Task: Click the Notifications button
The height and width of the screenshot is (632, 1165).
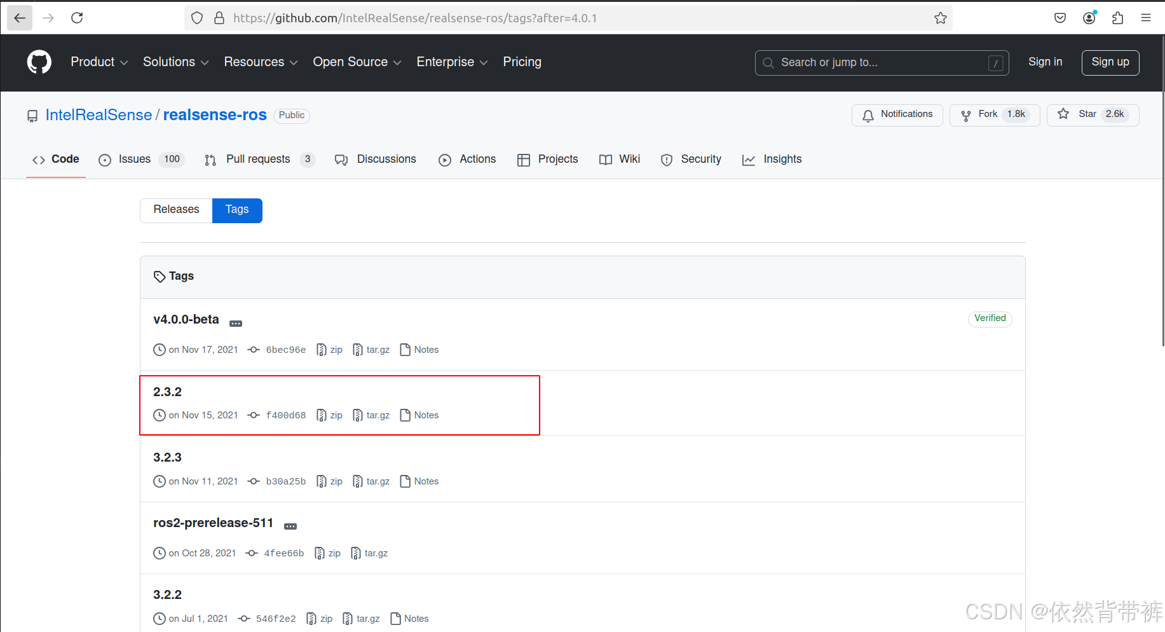Action: [x=897, y=115]
